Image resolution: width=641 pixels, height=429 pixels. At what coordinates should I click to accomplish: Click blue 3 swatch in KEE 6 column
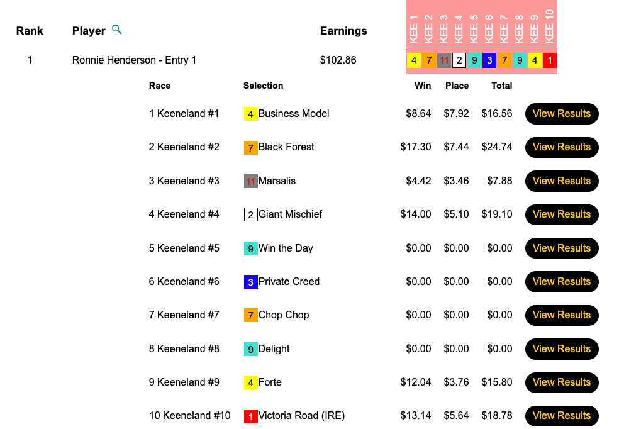tap(489, 60)
